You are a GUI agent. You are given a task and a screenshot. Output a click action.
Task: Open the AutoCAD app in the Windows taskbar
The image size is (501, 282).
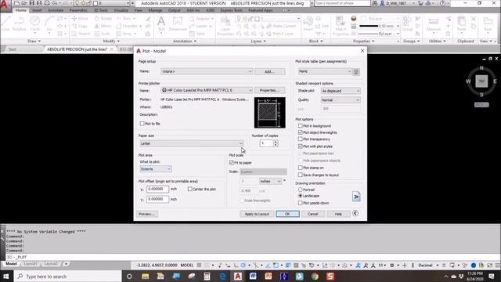238,277
